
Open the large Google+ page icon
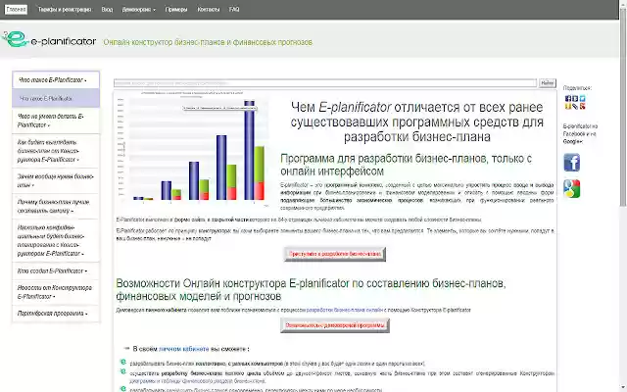point(571,189)
